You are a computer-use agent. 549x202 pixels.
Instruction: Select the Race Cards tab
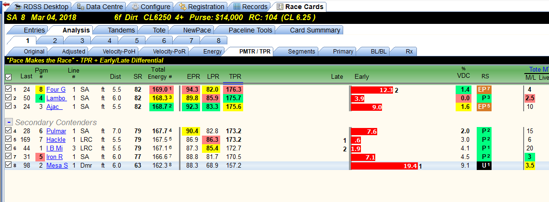tap(299, 7)
